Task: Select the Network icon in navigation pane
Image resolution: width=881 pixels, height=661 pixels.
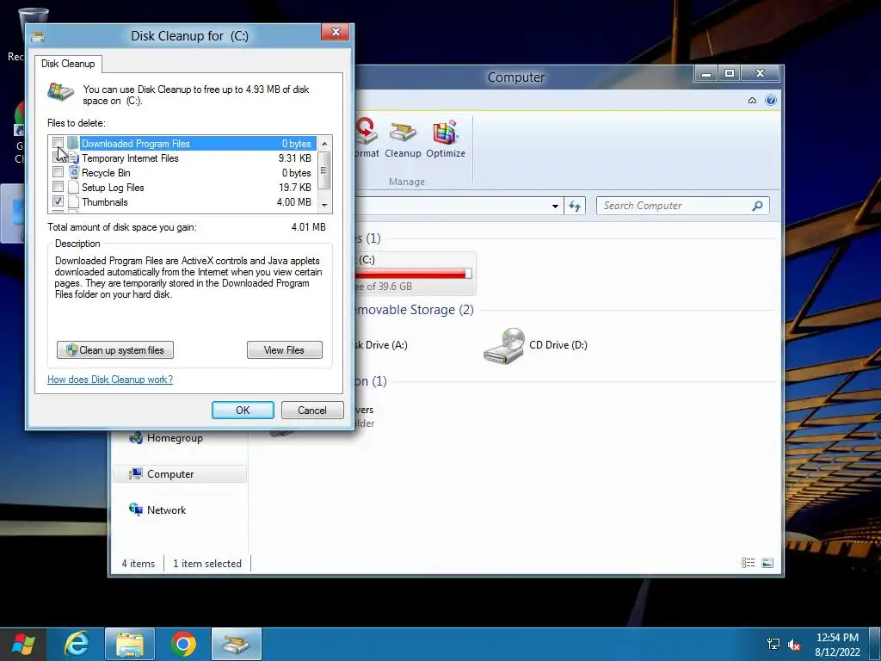Action: pos(135,510)
